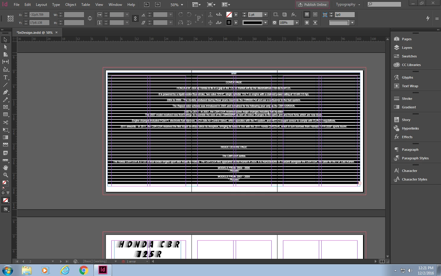Go to next page arrow in status bar
Screen dimensions: 441x276
pyautogui.click(x=61, y=262)
